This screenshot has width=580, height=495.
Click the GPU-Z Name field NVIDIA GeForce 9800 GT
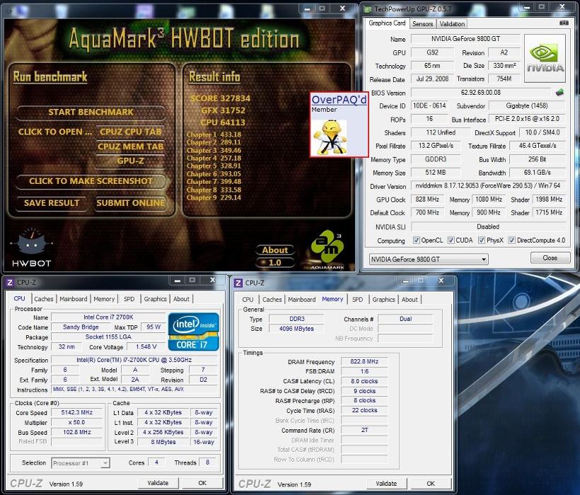(465, 39)
